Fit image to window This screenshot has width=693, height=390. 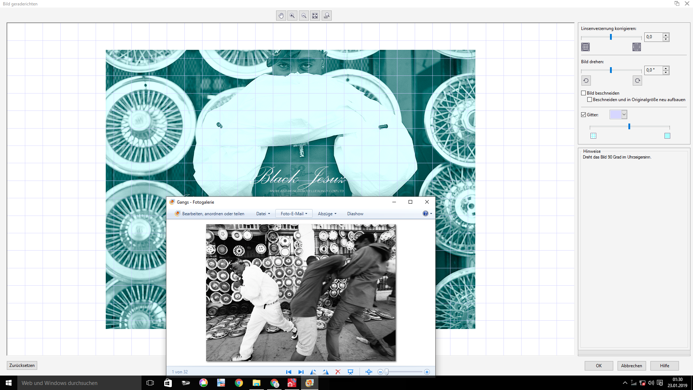315,16
